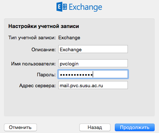Continue with the Продолжить button

135,127
